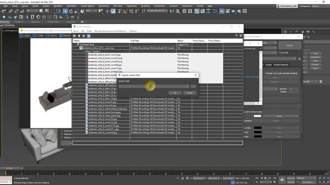
Task: Open the Specify Path dropdown arrow
Action: pos(187,86)
